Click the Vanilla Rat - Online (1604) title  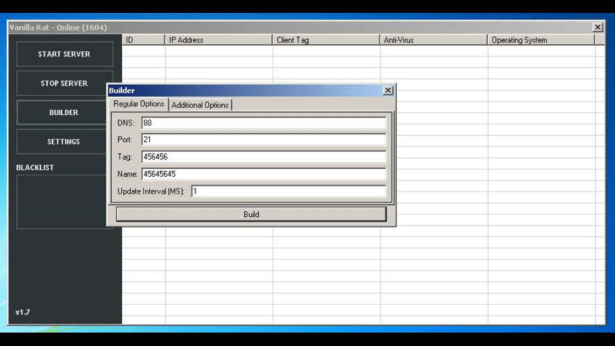(58, 28)
